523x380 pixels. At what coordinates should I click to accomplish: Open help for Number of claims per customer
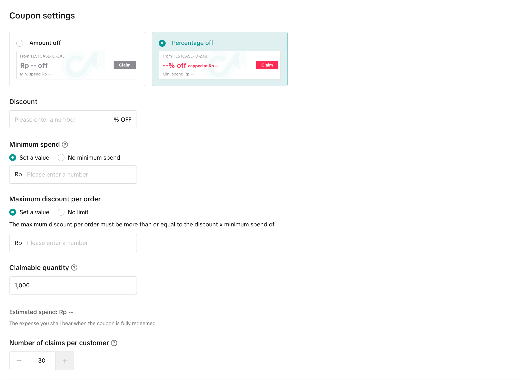(x=114, y=343)
